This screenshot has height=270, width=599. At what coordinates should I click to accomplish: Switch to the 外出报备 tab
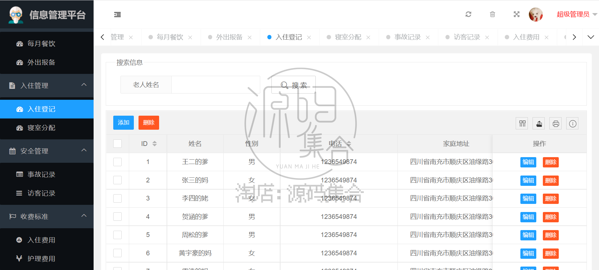tap(229, 37)
